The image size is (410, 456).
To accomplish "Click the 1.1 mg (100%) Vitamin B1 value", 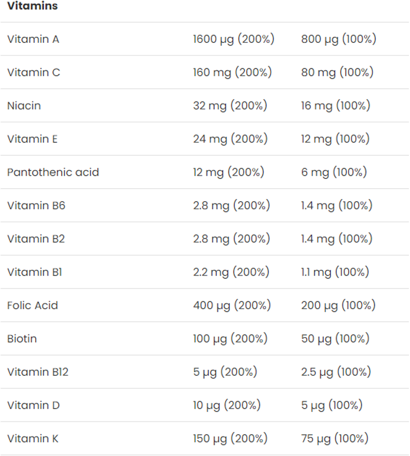I will click(335, 272).
